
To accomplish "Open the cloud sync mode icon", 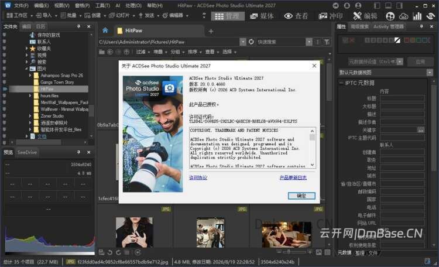I will 403,16.
